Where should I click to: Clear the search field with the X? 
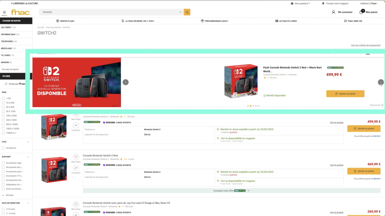[x=180, y=12]
